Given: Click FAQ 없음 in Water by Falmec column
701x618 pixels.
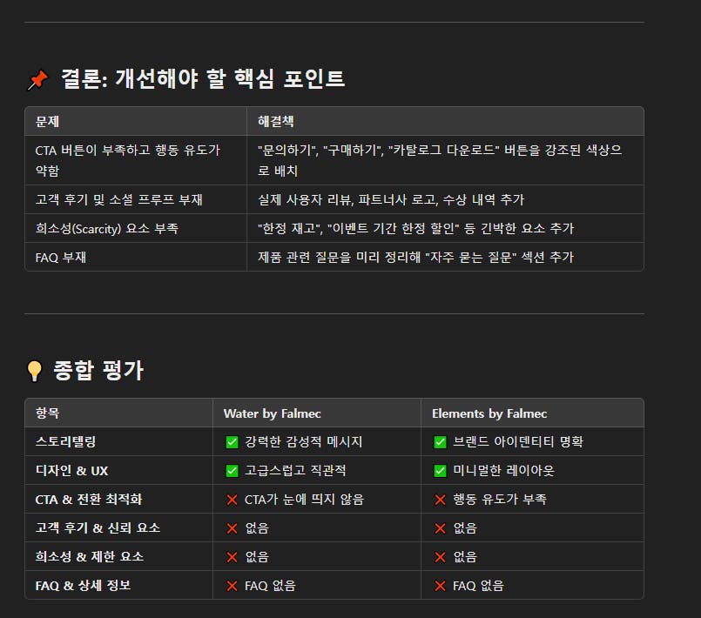Looking at the screenshot, I should coord(270,586).
